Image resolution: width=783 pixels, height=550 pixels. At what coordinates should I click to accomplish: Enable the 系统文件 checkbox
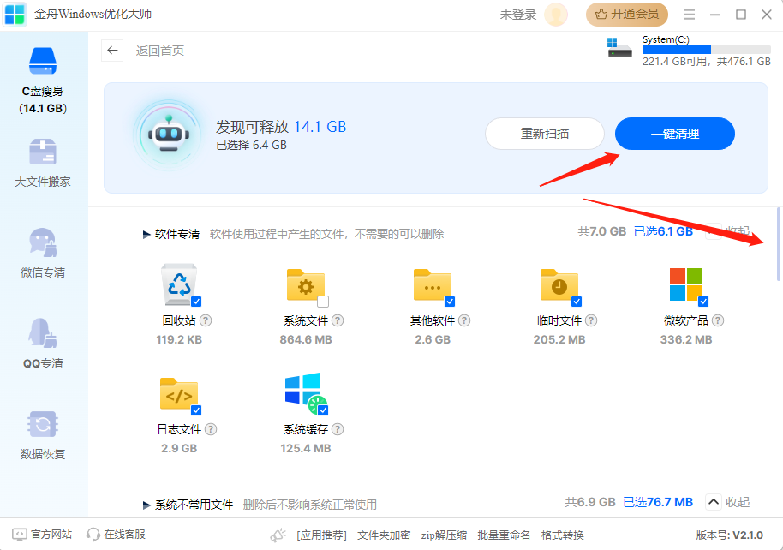[x=323, y=302]
